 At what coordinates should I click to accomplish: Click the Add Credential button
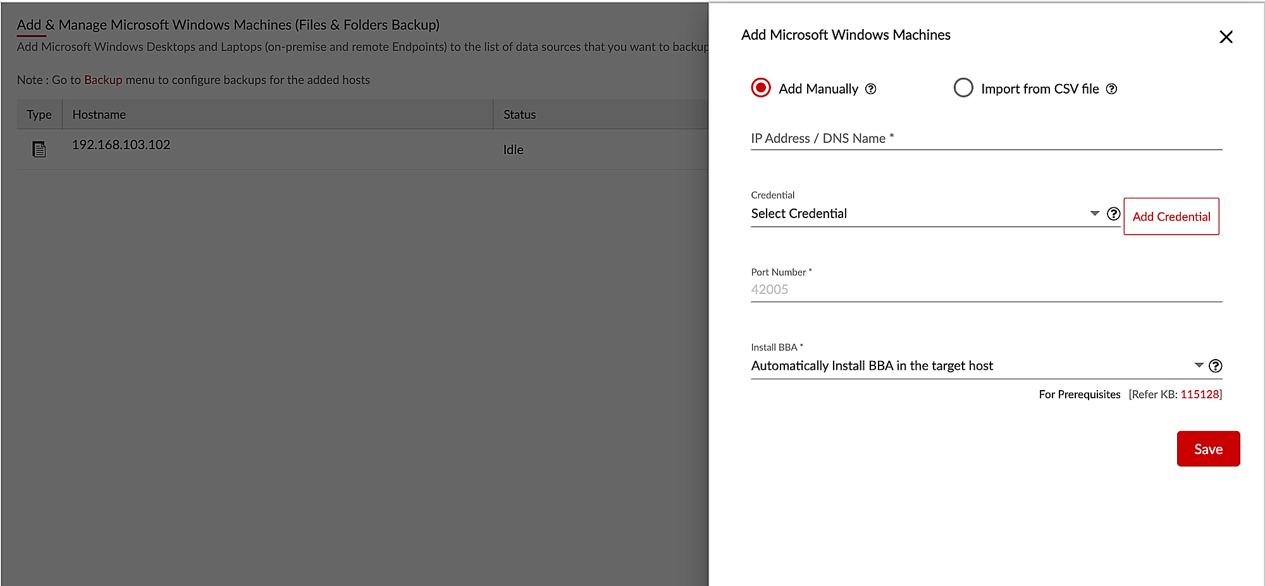pos(1171,216)
